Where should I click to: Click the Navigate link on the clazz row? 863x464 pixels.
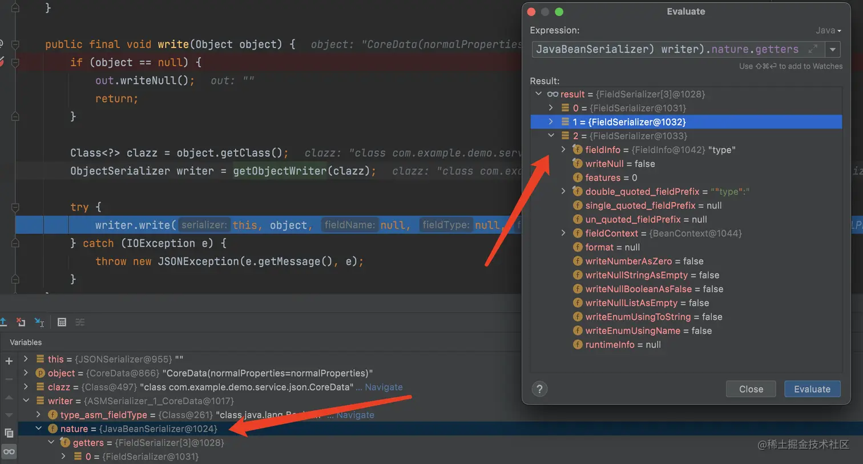tap(384, 387)
